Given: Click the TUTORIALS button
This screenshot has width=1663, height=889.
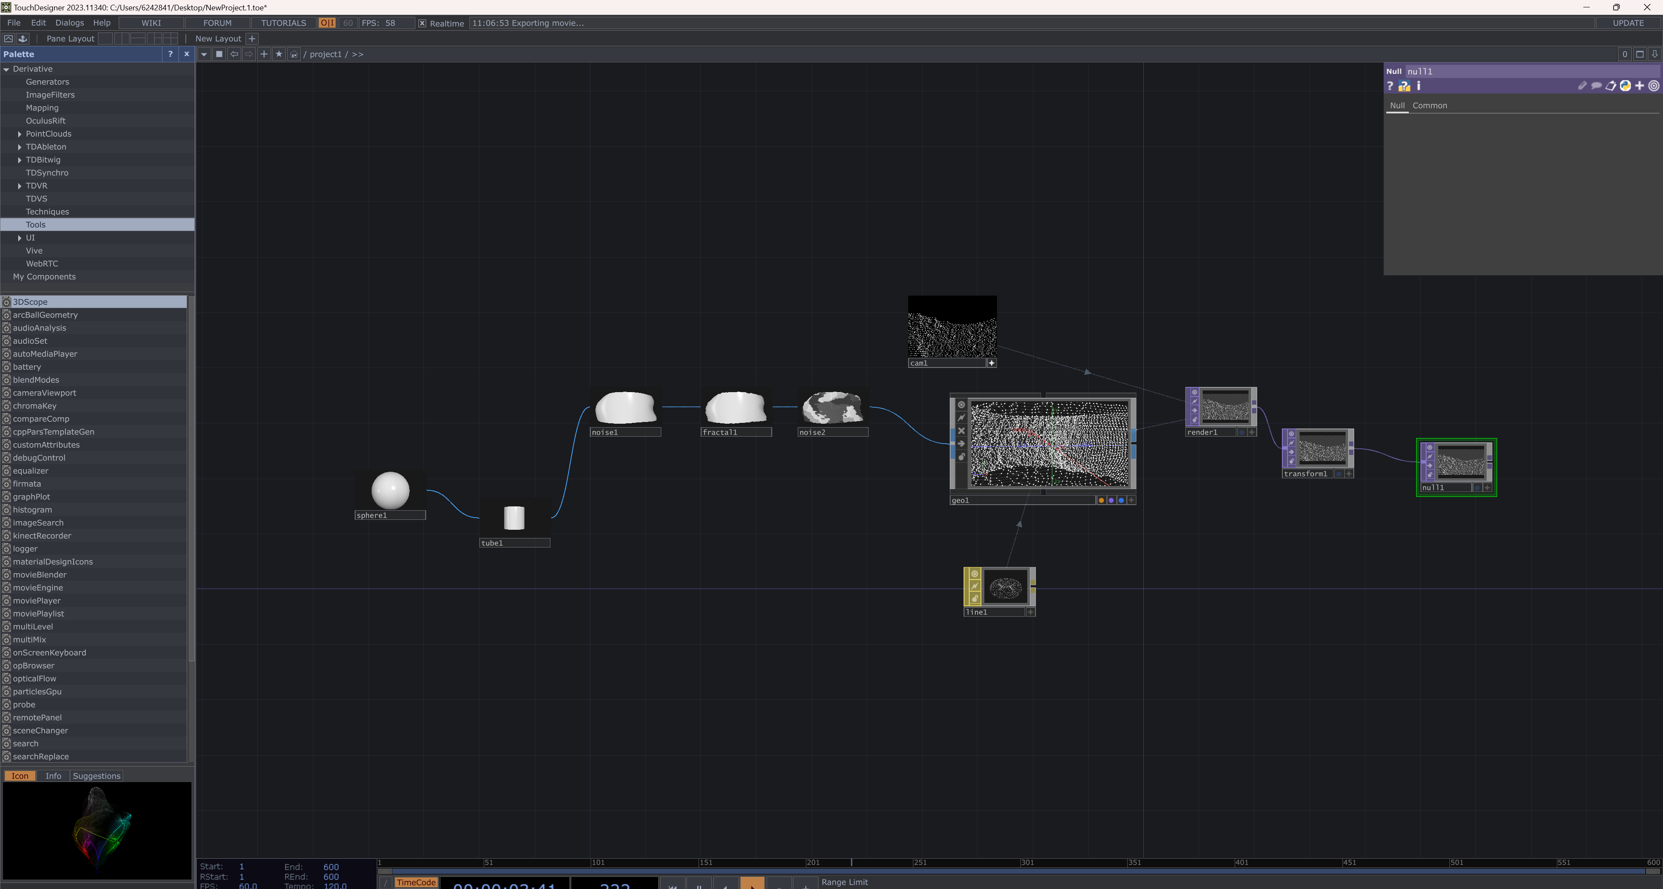Looking at the screenshot, I should pyautogui.click(x=283, y=23).
